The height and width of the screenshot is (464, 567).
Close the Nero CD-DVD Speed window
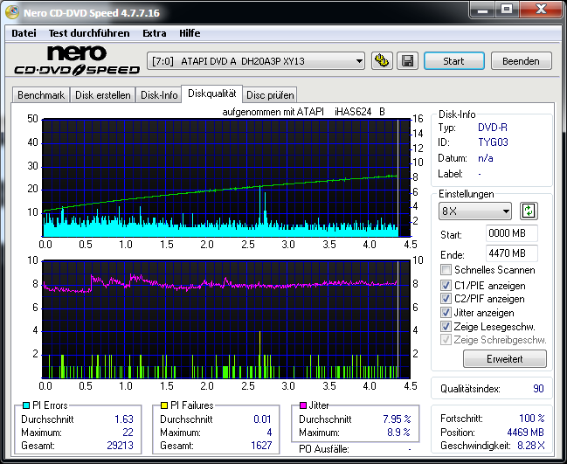click(541, 10)
